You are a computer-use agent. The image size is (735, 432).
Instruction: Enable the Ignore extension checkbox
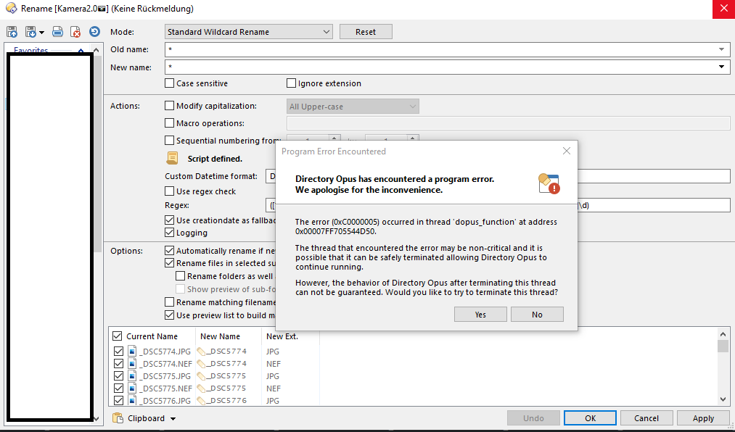[x=291, y=83]
